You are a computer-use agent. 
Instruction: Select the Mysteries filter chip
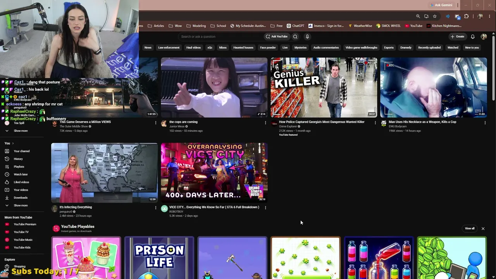[300, 48]
